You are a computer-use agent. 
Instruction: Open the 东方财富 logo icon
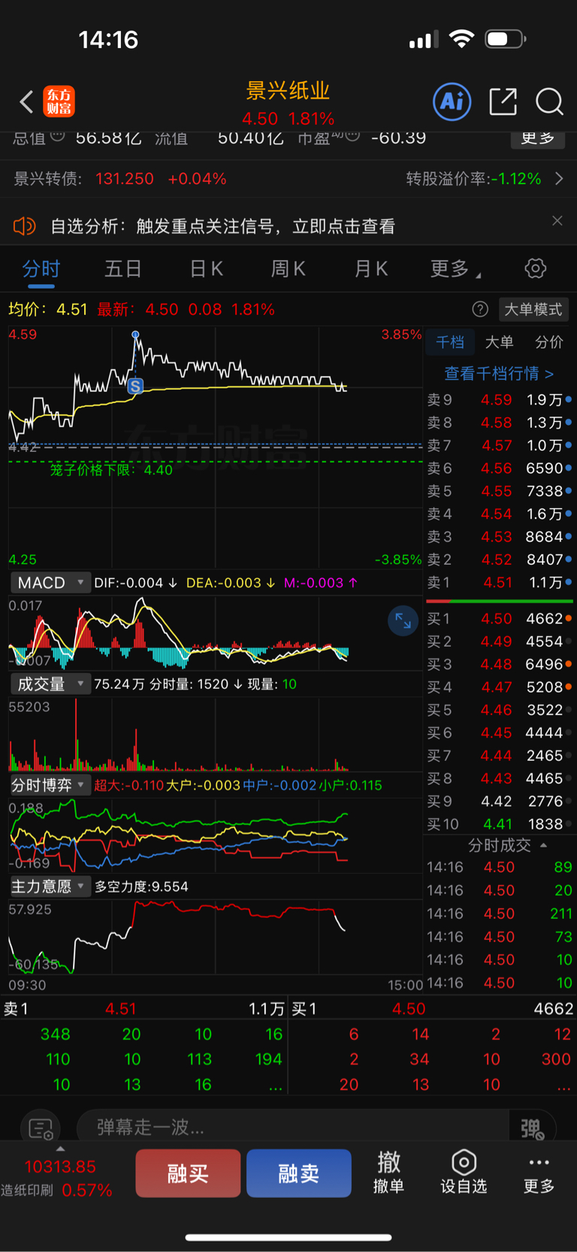point(59,102)
